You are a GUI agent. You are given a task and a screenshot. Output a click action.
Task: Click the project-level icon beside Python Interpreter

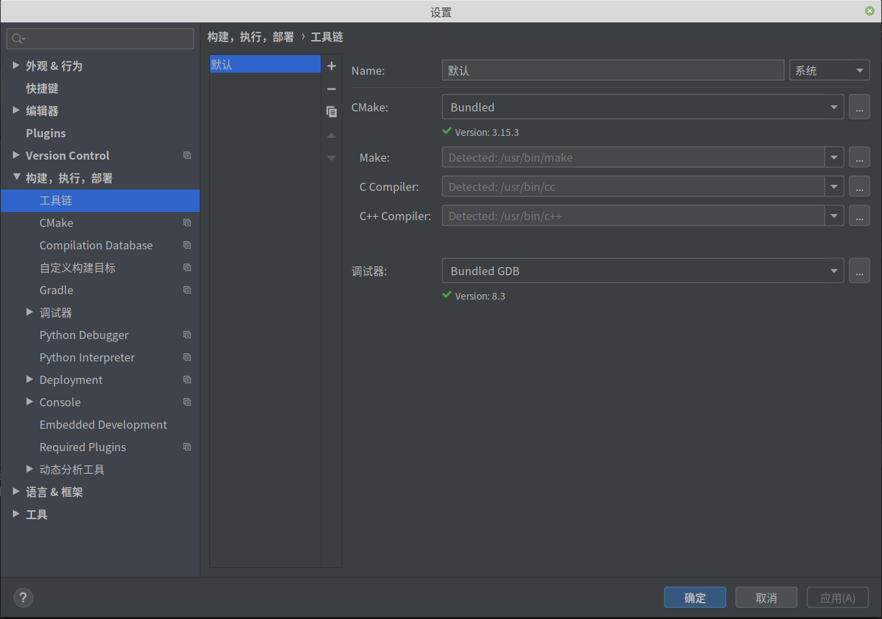(187, 357)
